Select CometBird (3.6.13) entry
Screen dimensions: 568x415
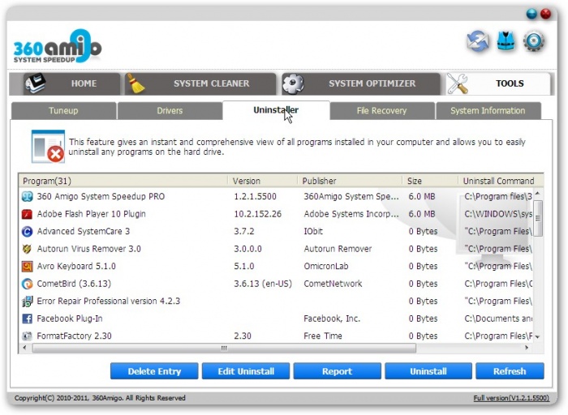276,284
